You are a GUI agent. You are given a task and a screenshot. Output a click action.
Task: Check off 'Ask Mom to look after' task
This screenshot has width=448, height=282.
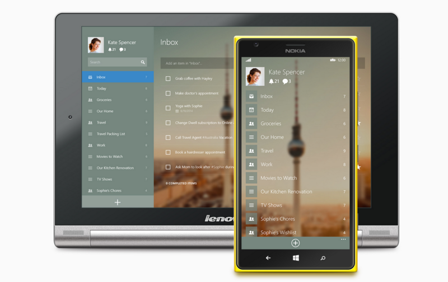point(168,167)
